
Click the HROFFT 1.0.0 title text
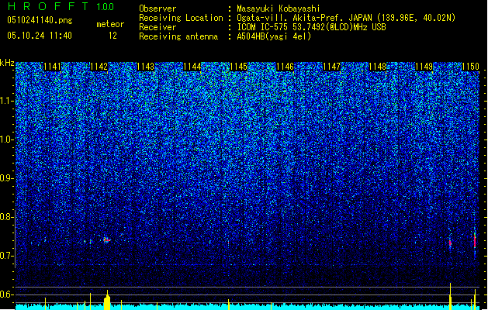tap(61, 6)
